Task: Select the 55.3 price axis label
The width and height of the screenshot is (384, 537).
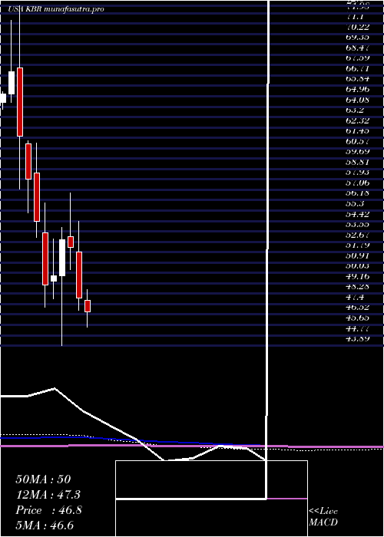Action: [356, 205]
